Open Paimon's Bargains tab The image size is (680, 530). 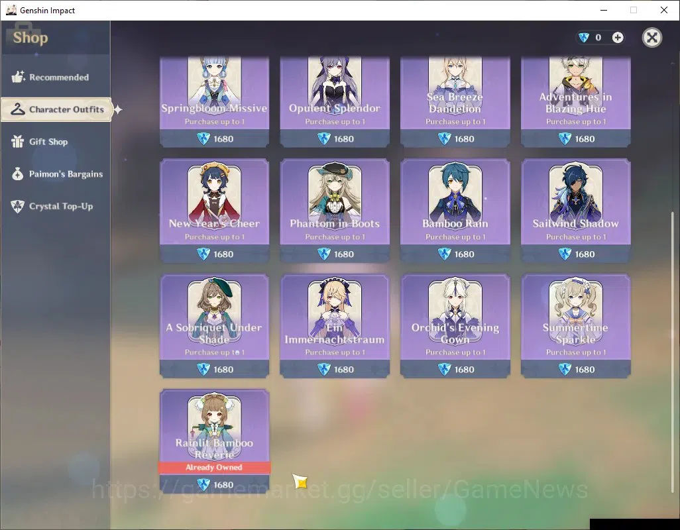point(55,174)
